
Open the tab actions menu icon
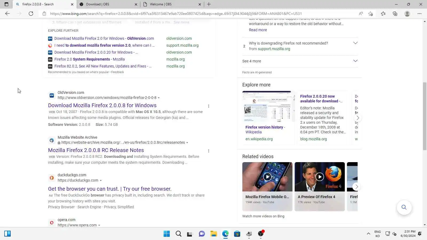6,4
